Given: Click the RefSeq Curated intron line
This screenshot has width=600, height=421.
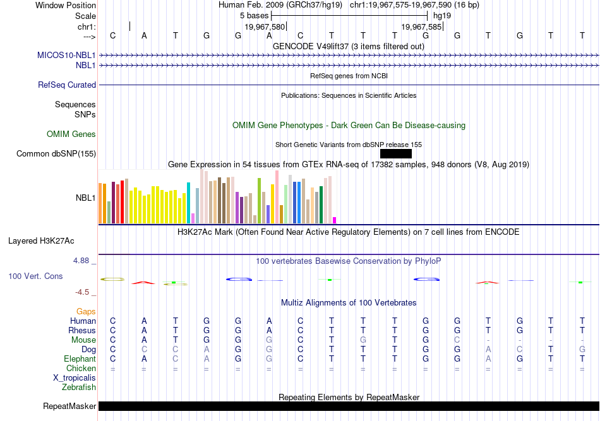Looking at the screenshot, I should pos(349,85).
